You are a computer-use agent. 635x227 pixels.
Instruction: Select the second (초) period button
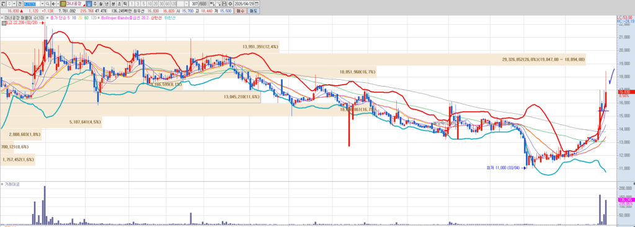click(119, 4)
